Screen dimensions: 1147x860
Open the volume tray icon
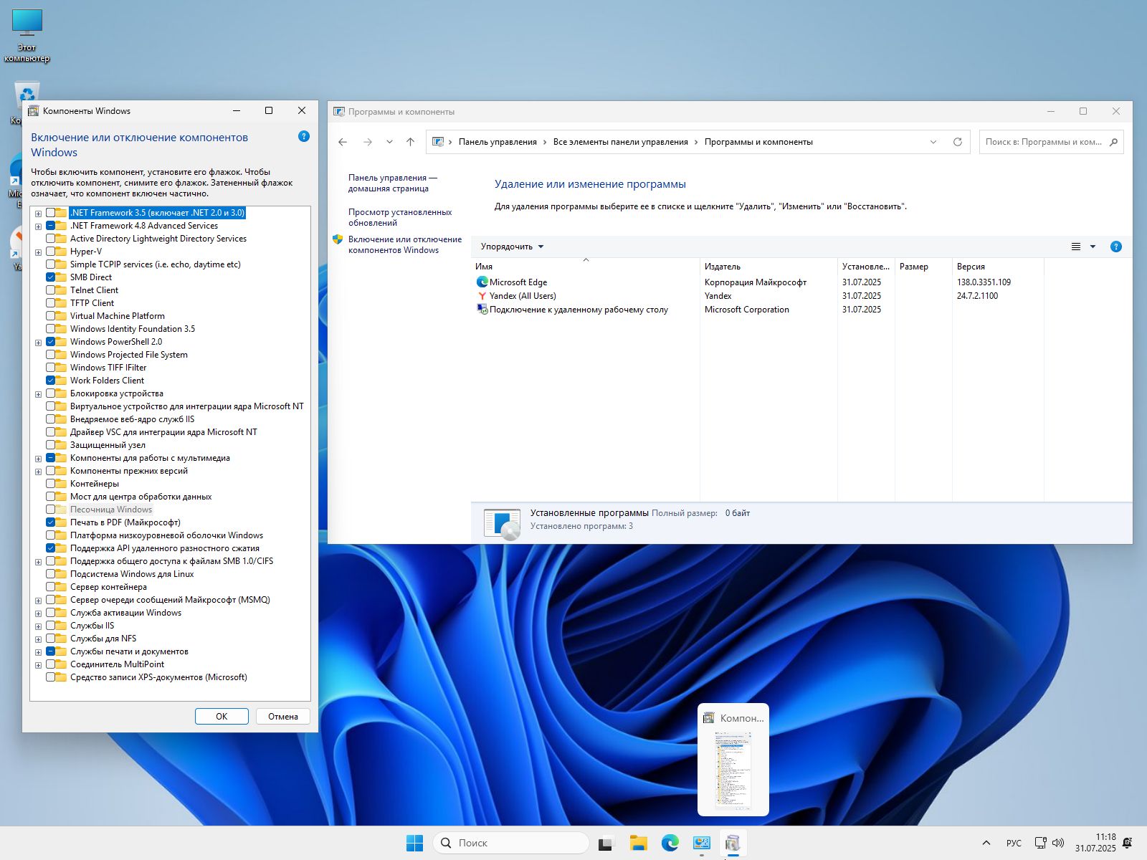(x=1058, y=843)
